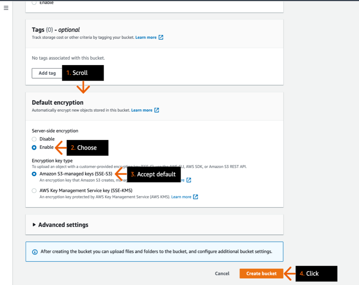Open the navigation sidebar hamburger menu
This screenshot has height=285, width=359.
click(6, 8)
